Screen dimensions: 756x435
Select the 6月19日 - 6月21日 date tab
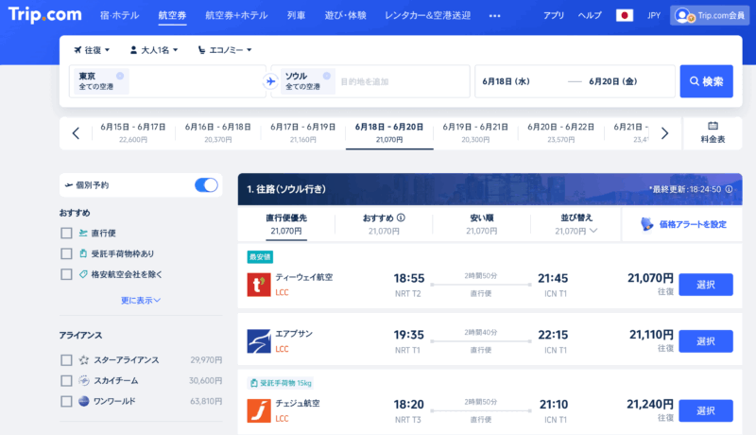475,133
